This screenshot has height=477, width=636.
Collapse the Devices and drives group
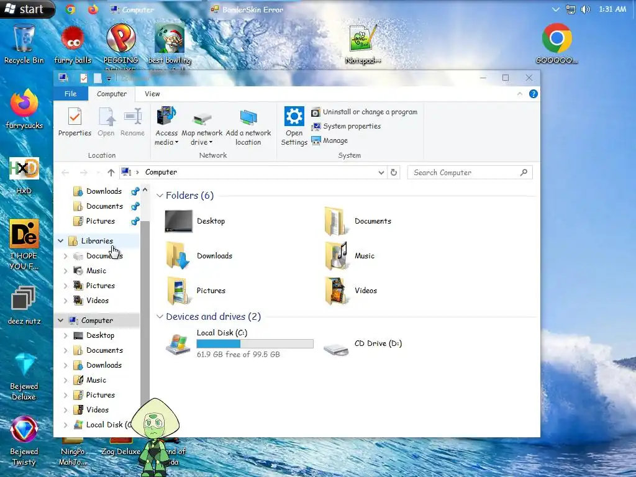[x=160, y=316]
